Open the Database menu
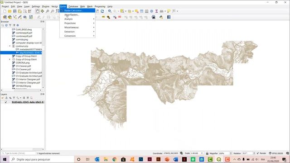The height and width of the screenshot is (163, 290). 73,6
